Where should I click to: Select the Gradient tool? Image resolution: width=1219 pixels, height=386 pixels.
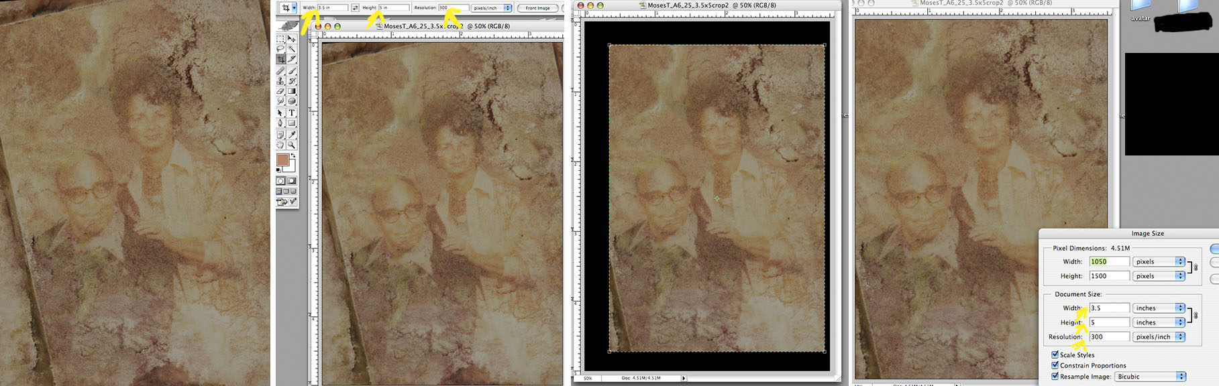coord(292,91)
